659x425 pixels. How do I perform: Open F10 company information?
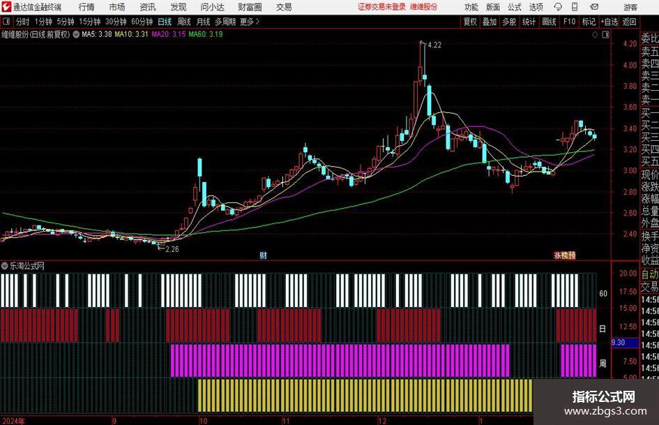point(570,22)
